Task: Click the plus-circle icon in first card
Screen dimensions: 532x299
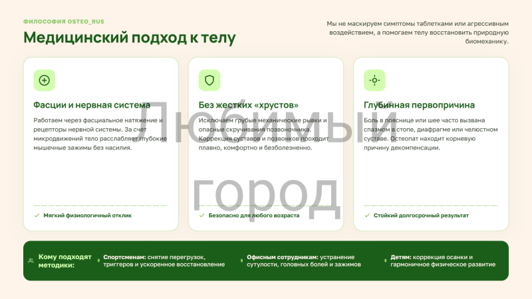Action: 45,80
